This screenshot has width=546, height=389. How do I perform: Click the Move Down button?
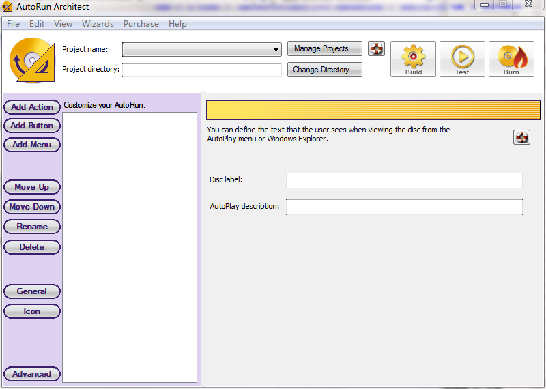tap(32, 207)
